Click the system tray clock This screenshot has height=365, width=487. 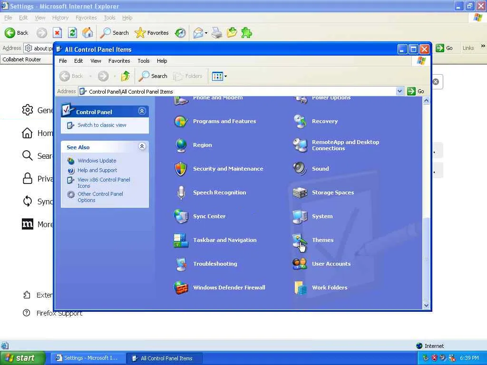click(469, 358)
